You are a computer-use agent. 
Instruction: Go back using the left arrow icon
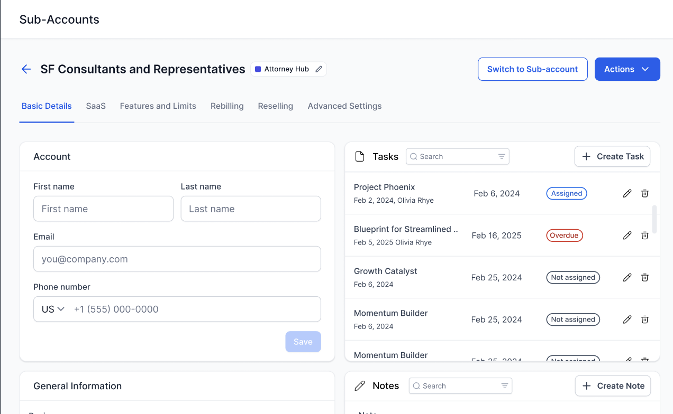click(x=26, y=69)
